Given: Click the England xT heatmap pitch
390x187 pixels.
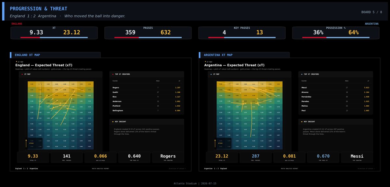Looking at the screenshot, I should coord(61,115).
